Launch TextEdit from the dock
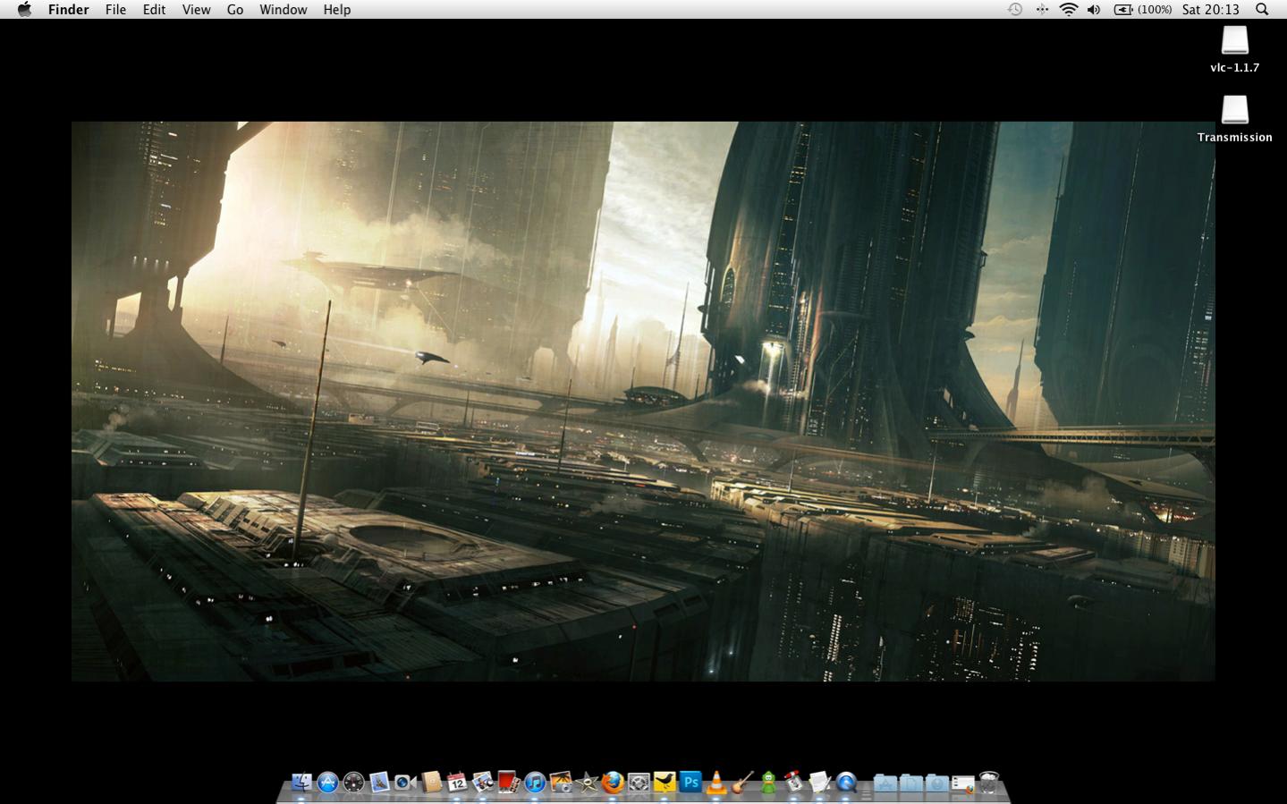Viewport: 1287px width, 804px height. coord(820,783)
